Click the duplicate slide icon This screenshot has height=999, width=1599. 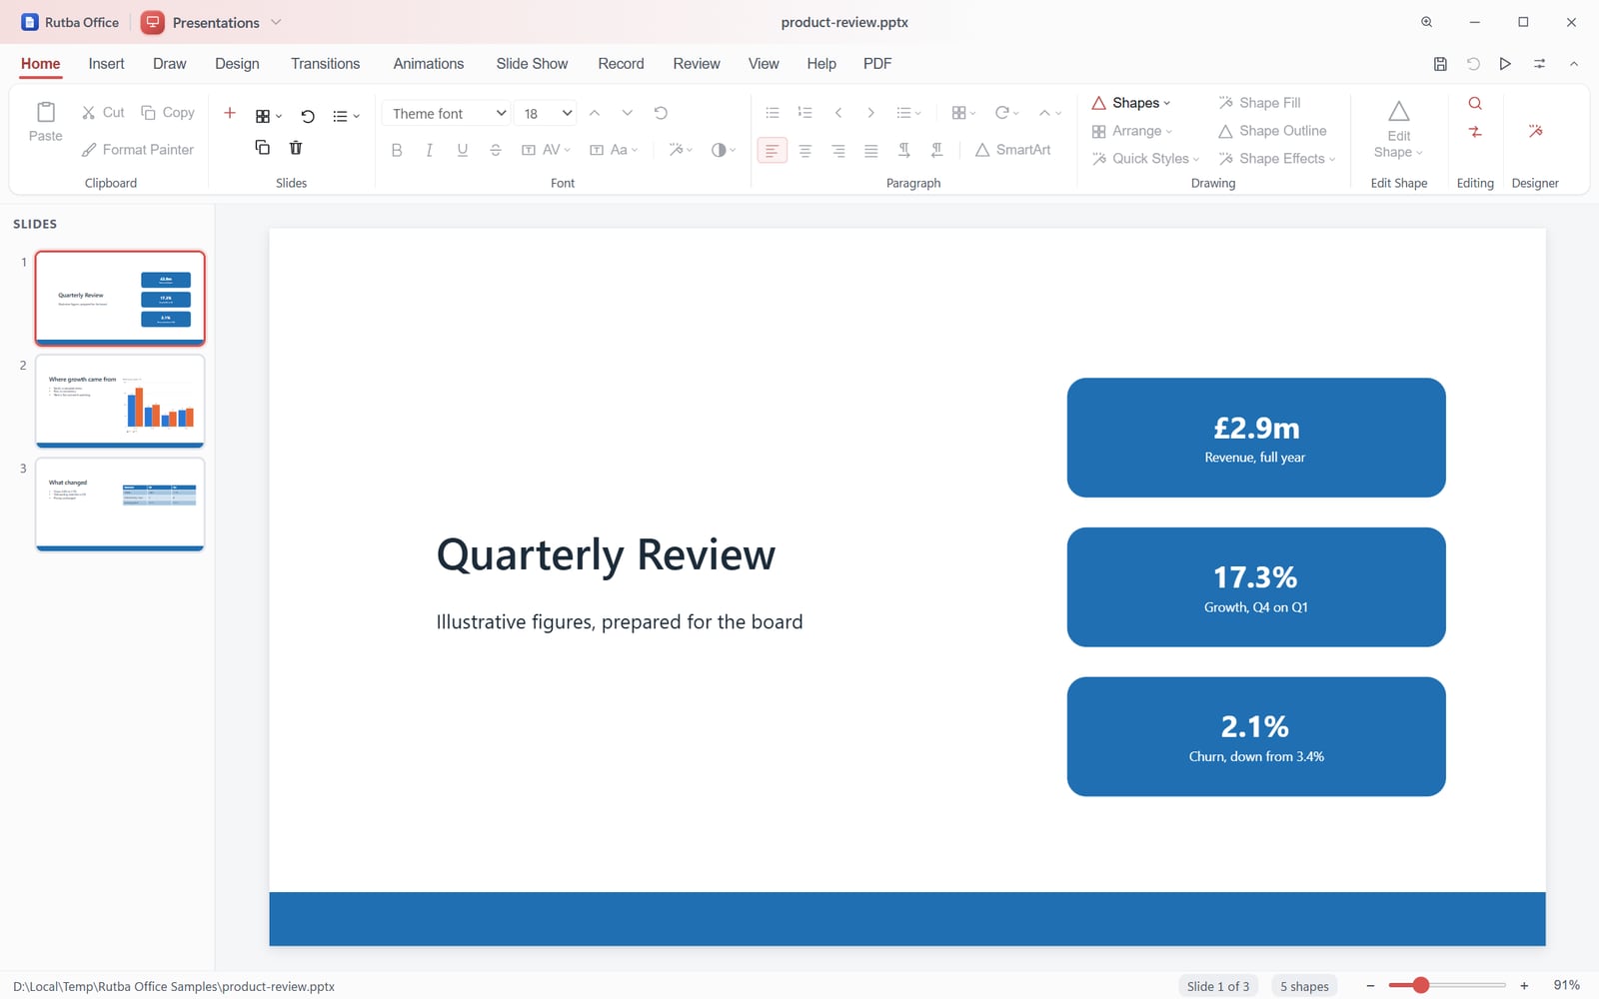click(x=262, y=148)
